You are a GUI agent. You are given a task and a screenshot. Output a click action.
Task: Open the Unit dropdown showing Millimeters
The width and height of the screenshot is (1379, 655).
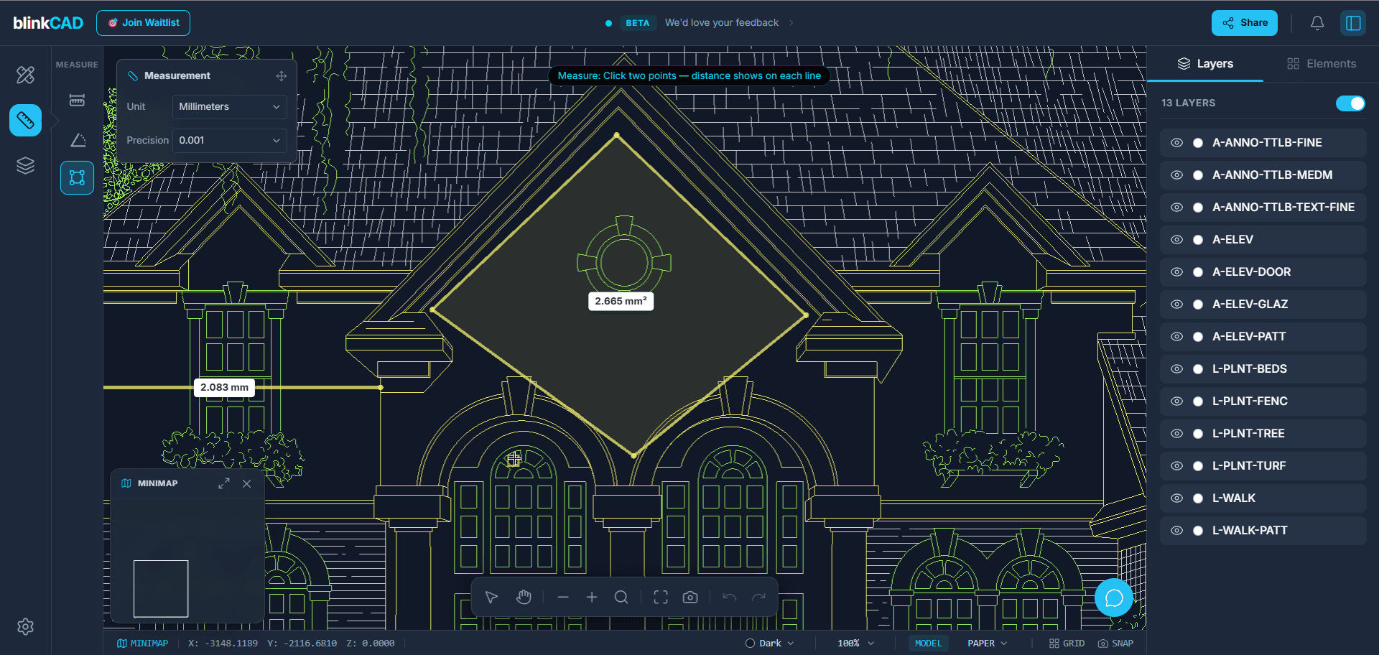point(229,106)
